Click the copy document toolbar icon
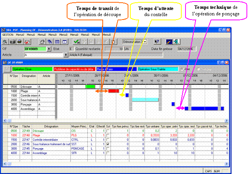248x174 pixels. point(42,42)
